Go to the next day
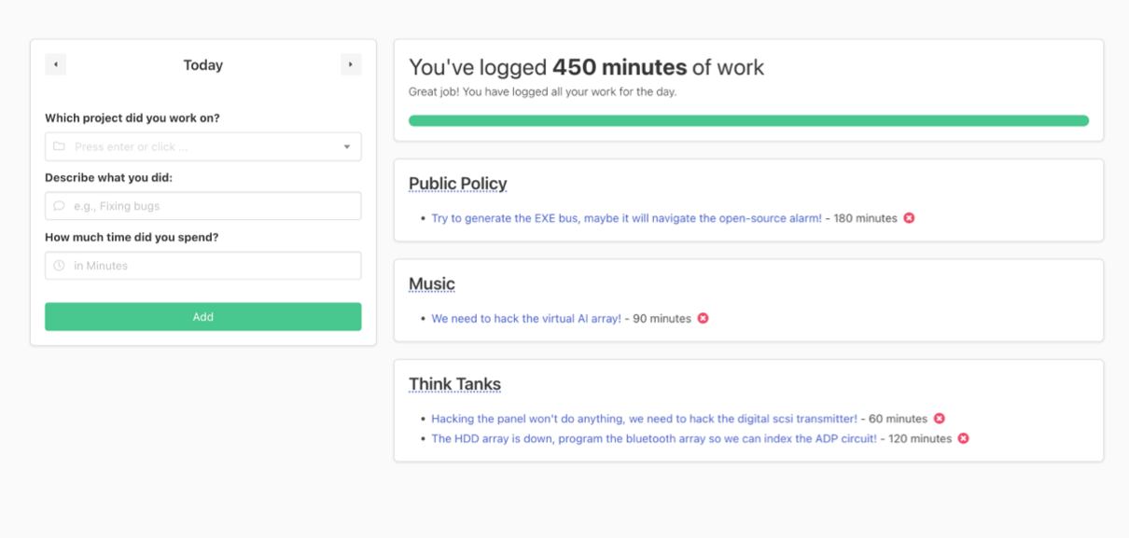Image resolution: width=1129 pixels, height=538 pixels. coord(350,64)
